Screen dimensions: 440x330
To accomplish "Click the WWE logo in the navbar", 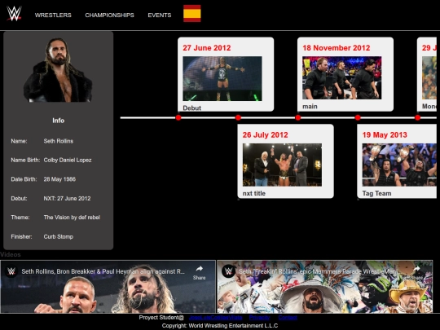I will click(x=14, y=14).
